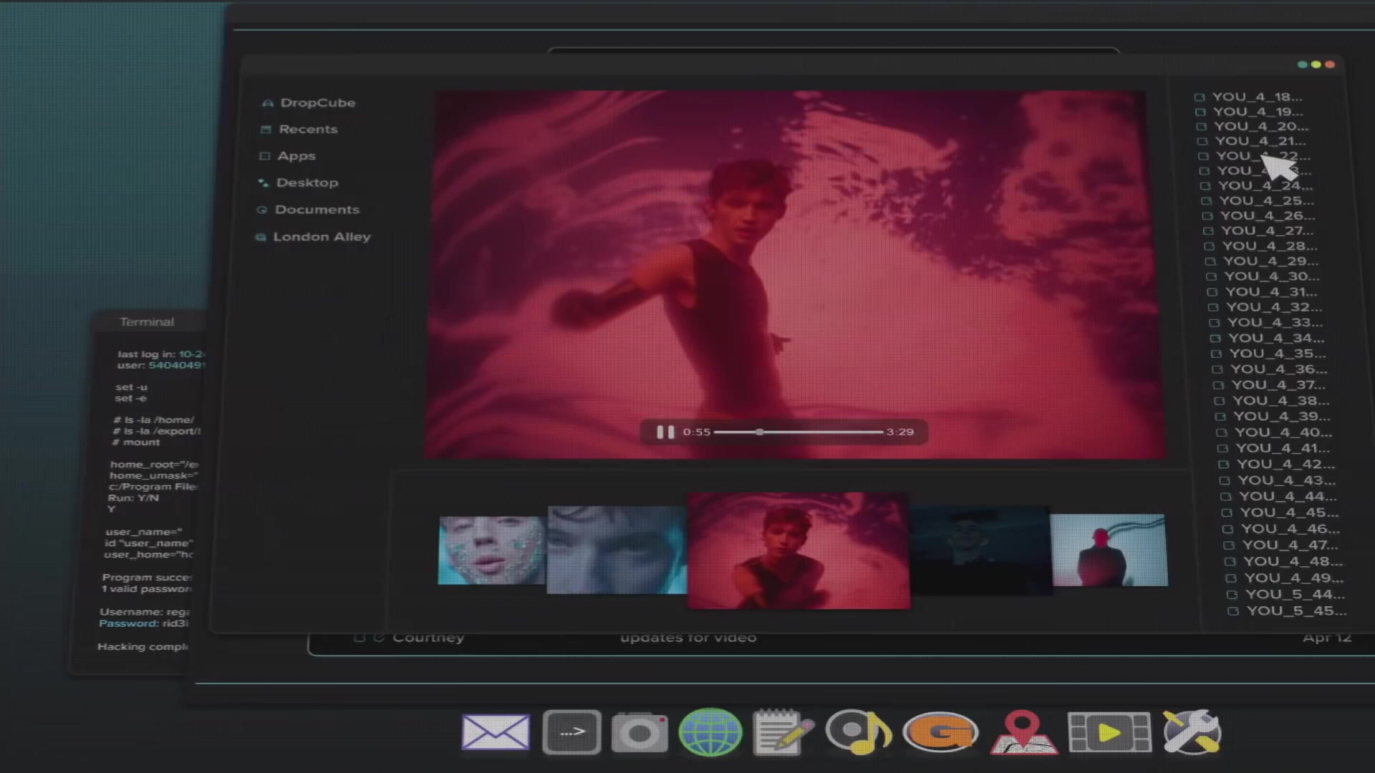Check the box for YOU_4_31 file
Image resolution: width=1375 pixels, height=773 pixels.
(x=1212, y=292)
